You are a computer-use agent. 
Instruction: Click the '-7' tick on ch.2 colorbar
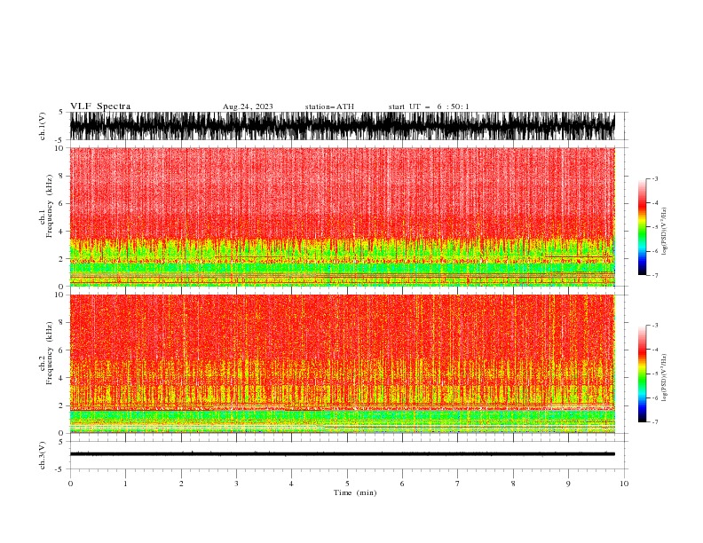654,421
